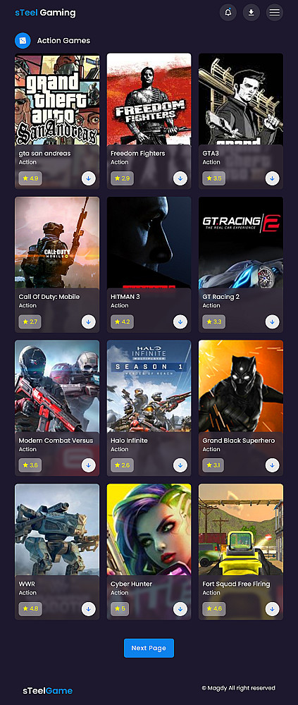Download Halo Infinite with arrow icon
Image resolution: width=298 pixels, height=705 pixels.
[180, 465]
